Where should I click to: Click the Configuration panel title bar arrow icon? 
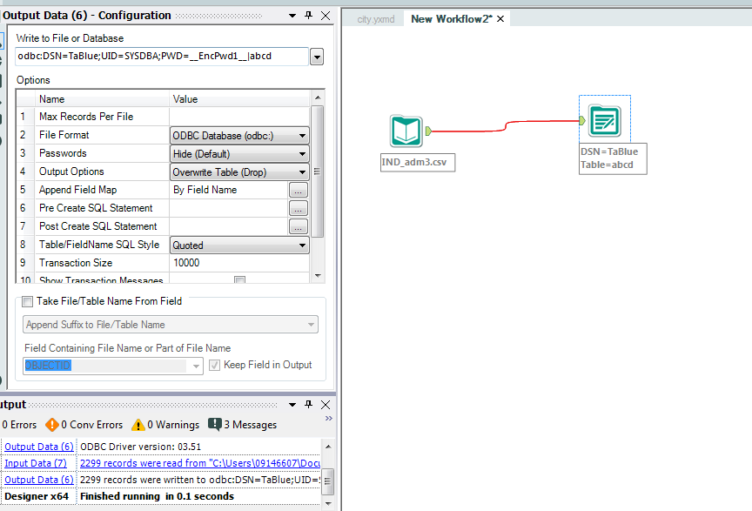[292, 15]
